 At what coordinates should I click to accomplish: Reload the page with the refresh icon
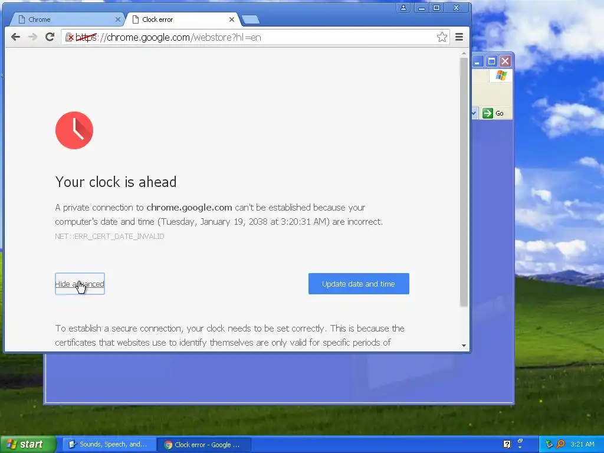pos(50,37)
